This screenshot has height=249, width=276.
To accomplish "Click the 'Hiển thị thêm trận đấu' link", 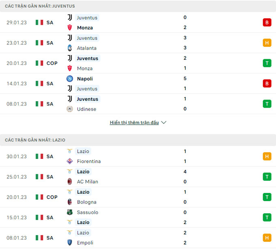I will click(134, 122).
